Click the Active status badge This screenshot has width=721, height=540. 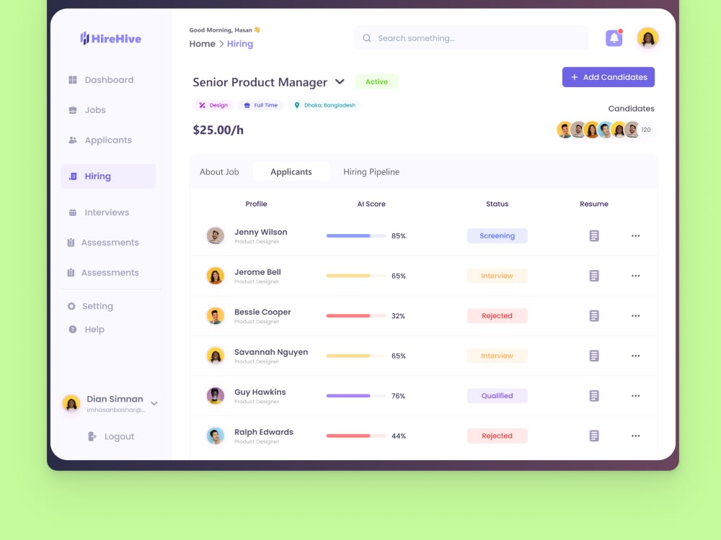[x=376, y=82]
